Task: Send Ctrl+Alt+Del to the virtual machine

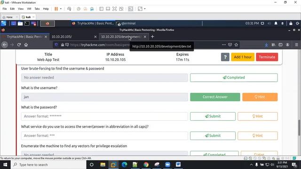Action: [x=69, y=9]
